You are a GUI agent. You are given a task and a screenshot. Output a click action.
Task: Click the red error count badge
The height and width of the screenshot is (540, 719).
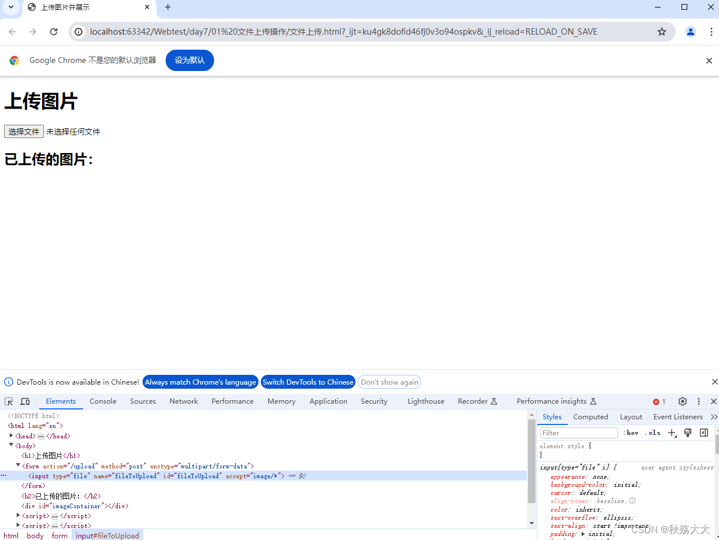tap(659, 401)
